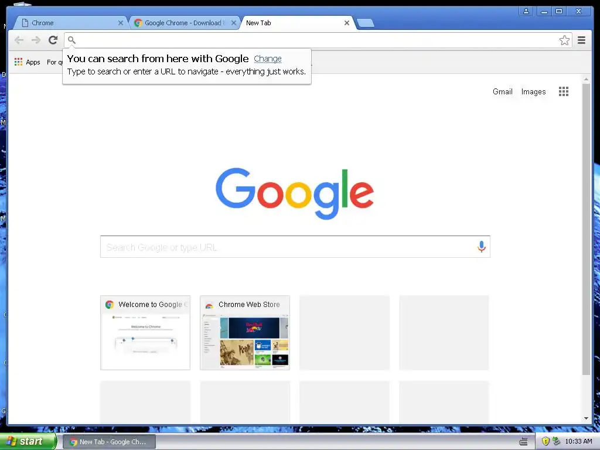Click the forward navigation arrow
Image resolution: width=600 pixels, height=450 pixels.
coord(36,40)
